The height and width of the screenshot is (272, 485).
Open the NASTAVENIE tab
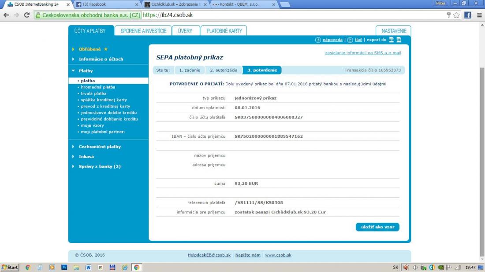(x=393, y=31)
